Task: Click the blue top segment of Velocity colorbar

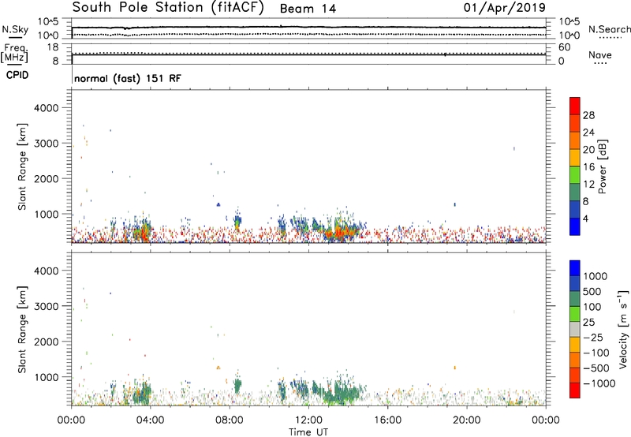Action: pyautogui.click(x=575, y=268)
